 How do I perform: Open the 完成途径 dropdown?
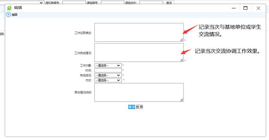(108, 75)
